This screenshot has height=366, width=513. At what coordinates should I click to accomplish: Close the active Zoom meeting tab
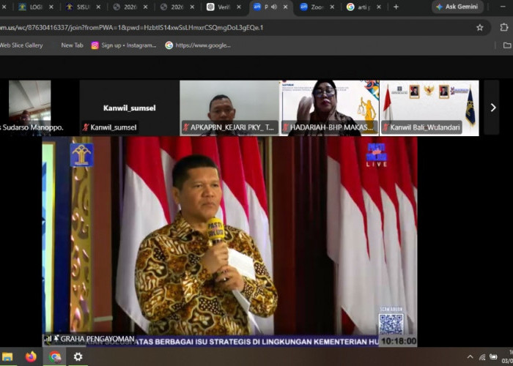click(286, 7)
